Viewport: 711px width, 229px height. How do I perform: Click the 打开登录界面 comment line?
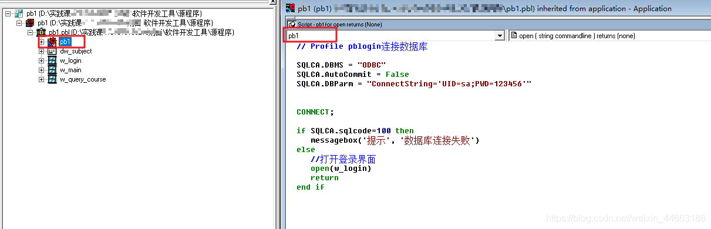click(x=343, y=159)
